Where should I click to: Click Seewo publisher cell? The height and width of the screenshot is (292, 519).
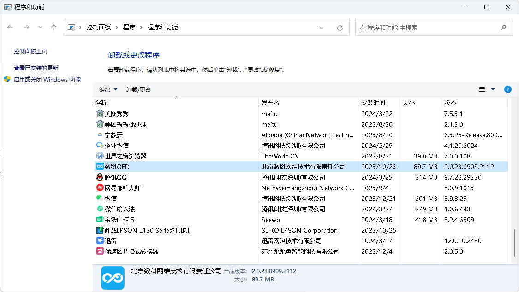[270, 220]
